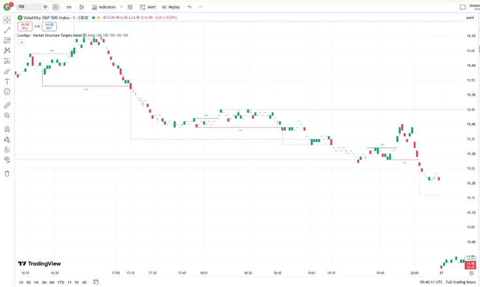Redo the chart action
Screen dimensions: 480x287
coord(200,7)
